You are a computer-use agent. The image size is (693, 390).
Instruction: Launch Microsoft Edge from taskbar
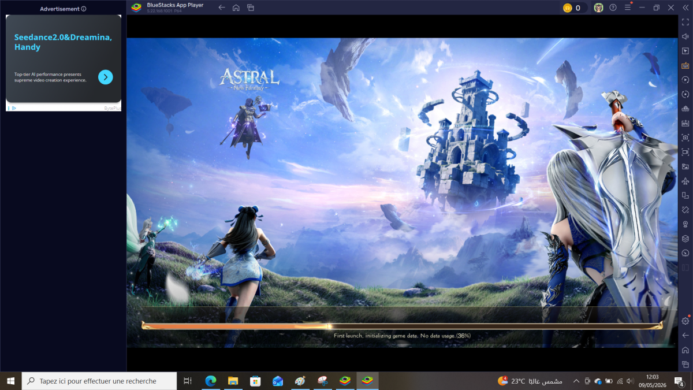tap(211, 381)
